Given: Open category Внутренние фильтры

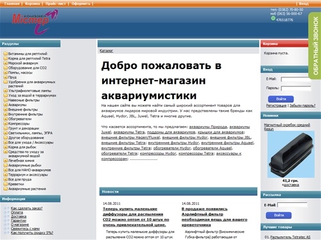Looking at the screenshot, I should (26, 114).
